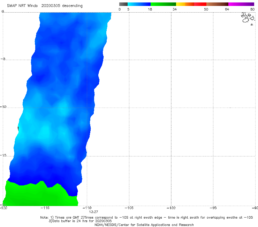This screenshot has height=227, width=258.
Task: Click the color bar label '50'
Action: click(206, 9)
